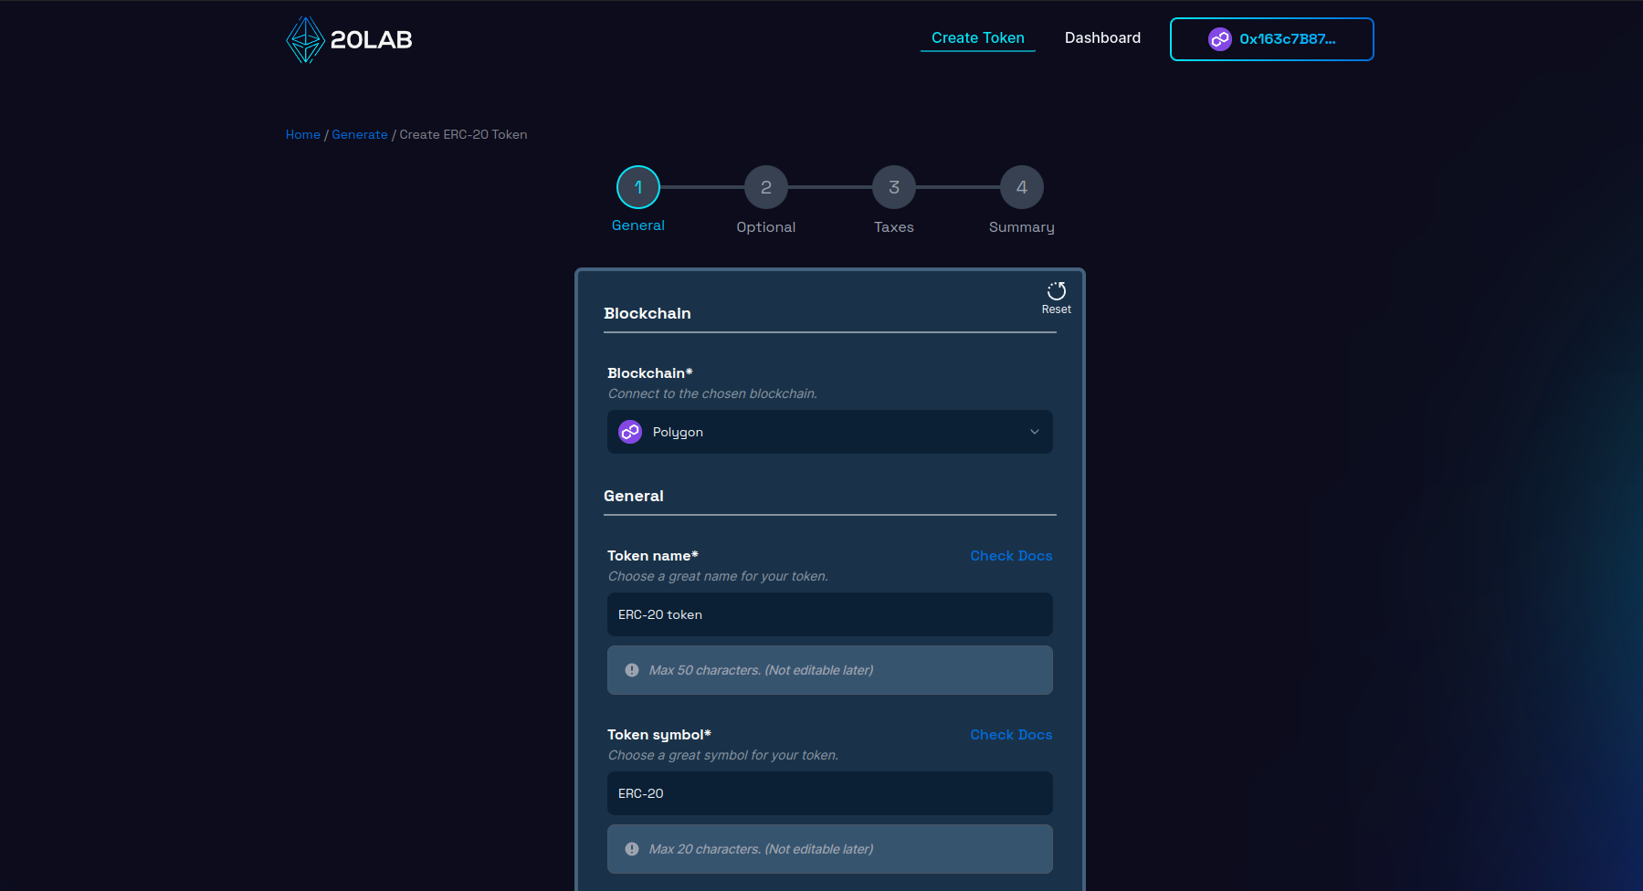The image size is (1643, 891).
Task: Click the Polygon icon in wallet button
Action: click(1220, 39)
